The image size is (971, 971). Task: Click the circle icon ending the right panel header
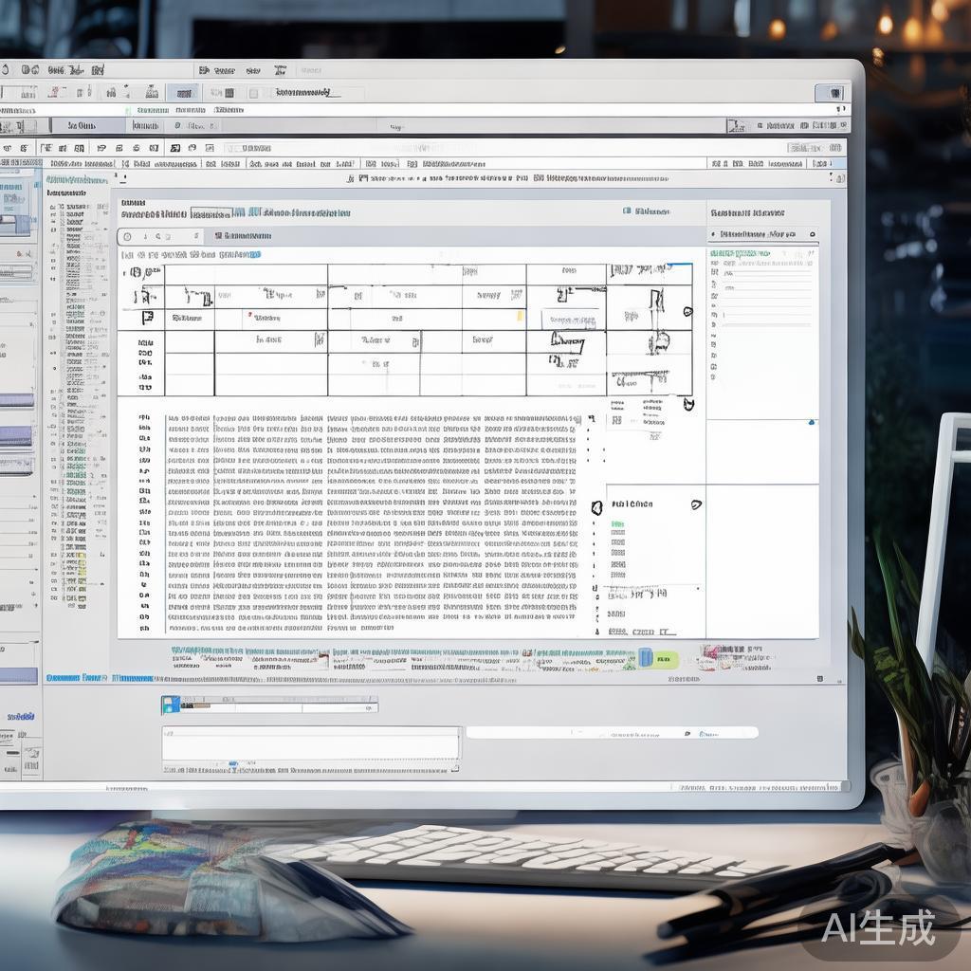(x=813, y=234)
